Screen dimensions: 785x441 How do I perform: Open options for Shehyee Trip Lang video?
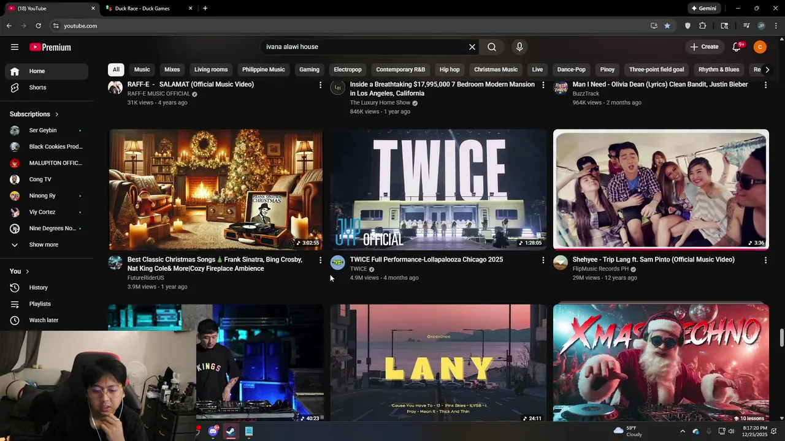pyautogui.click(x=765, y=260)
